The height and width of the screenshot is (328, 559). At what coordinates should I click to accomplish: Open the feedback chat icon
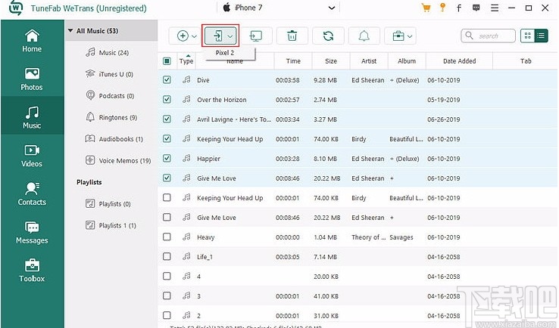(476, 8)
